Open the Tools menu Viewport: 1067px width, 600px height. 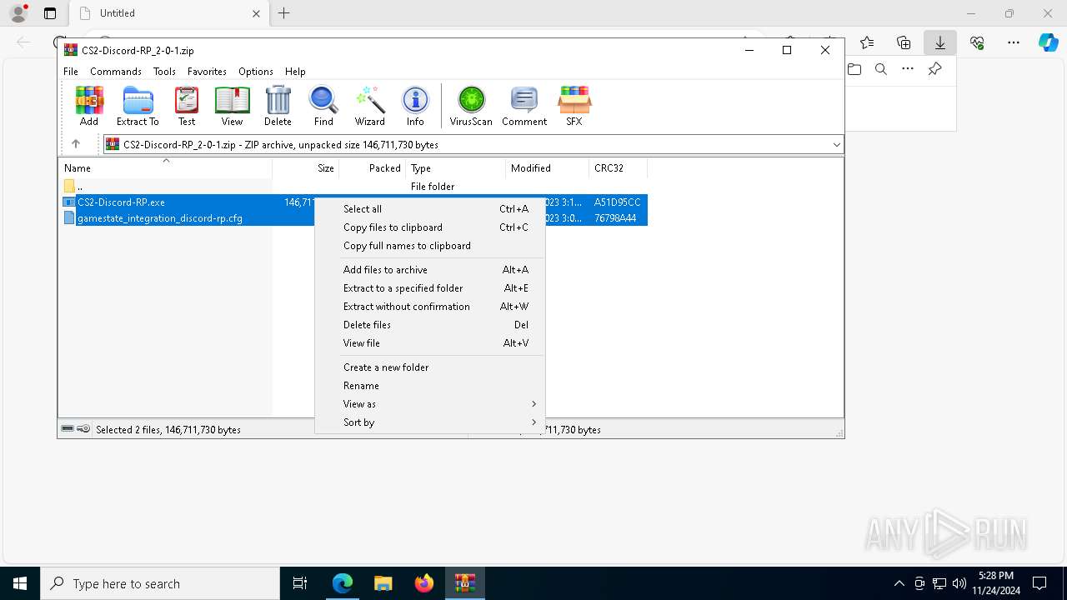(x=164, y=72)
